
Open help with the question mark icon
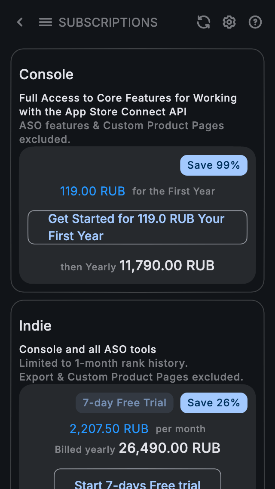(255, 22)
